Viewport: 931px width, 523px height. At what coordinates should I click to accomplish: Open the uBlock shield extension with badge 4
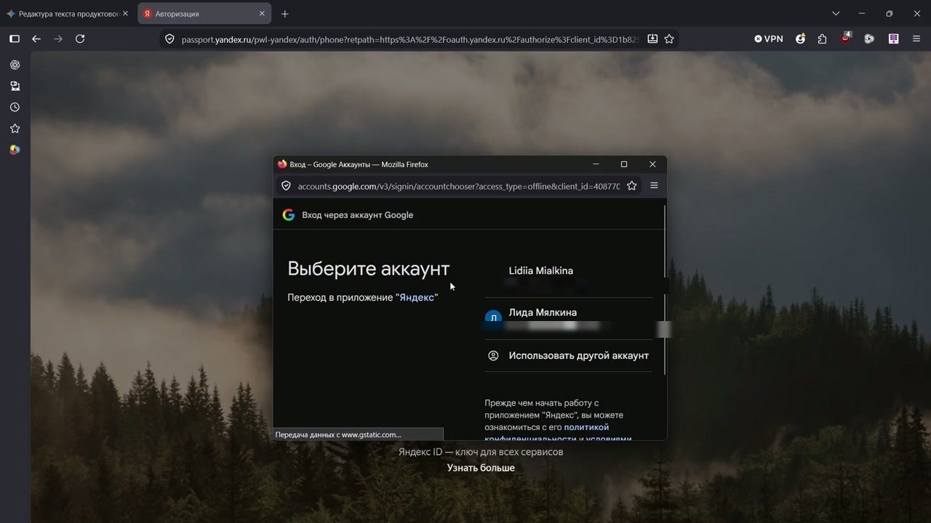tap(846, 38)
